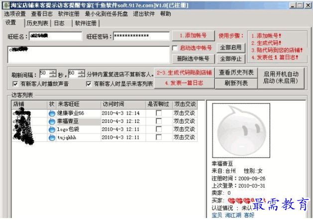Screen dimensions: 313x220
Task: Click 退出软件 in the menu bar
Action: [x=144, y=14]
